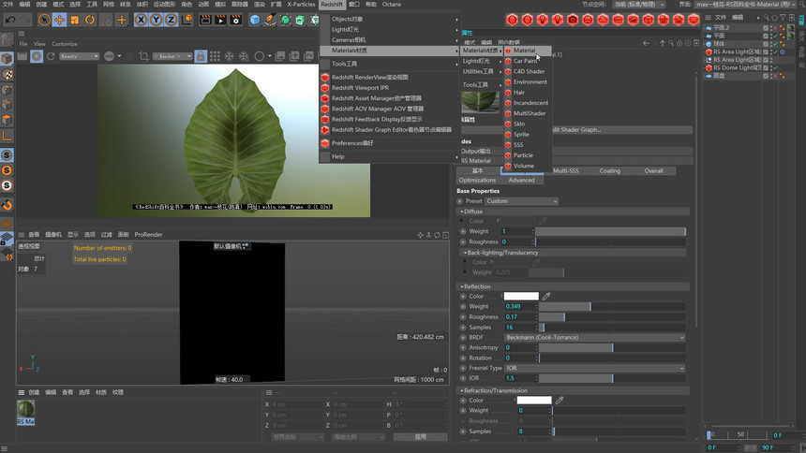
Task: Pick Refraction color with eyedropper
Action: point(560,400)
